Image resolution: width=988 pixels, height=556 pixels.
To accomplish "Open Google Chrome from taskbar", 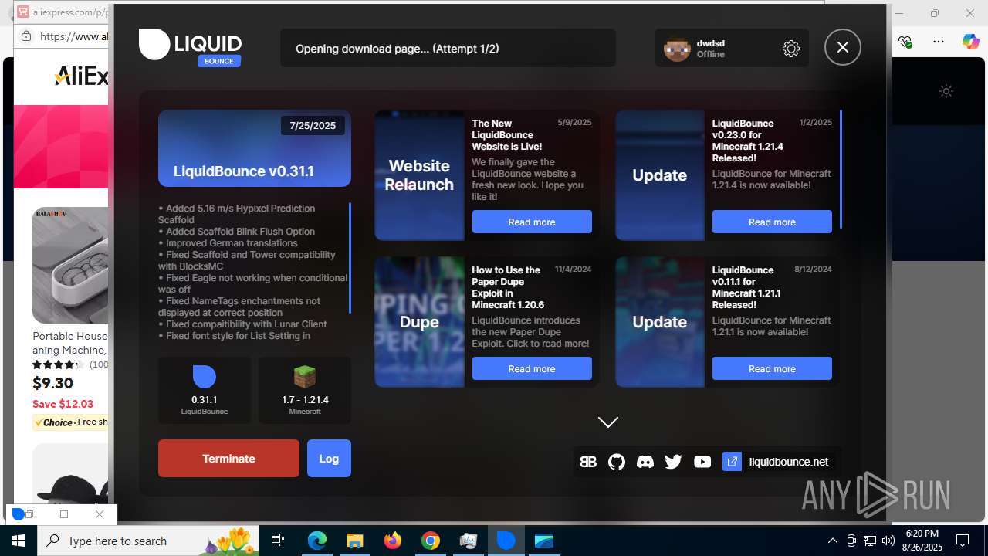I will [x=430, y=541].
